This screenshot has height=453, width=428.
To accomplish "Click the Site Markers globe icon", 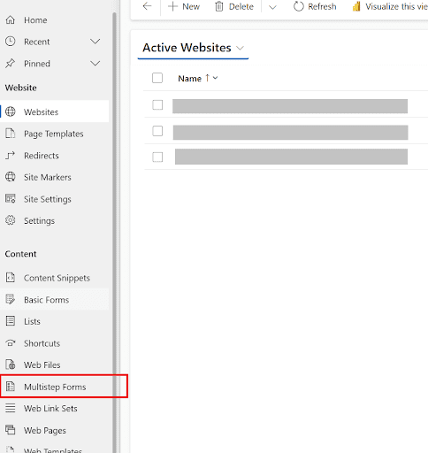I will (x=11, y=177).
